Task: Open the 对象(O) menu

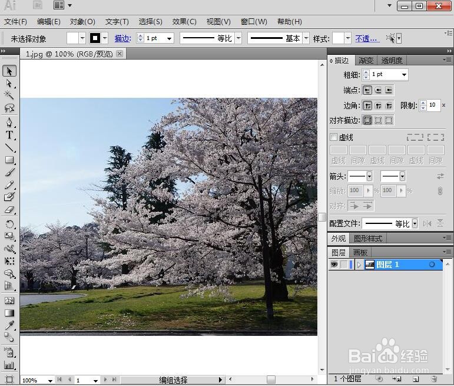Action: coord(82,22)
